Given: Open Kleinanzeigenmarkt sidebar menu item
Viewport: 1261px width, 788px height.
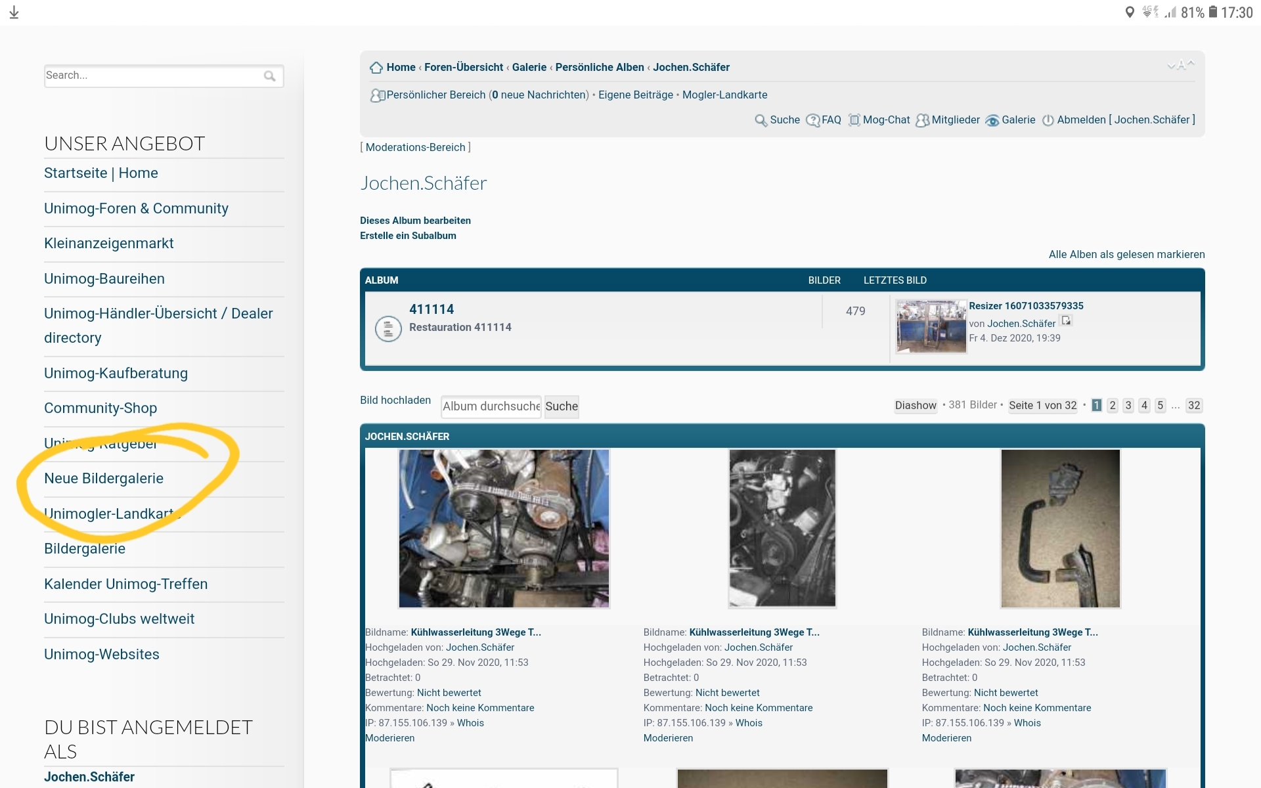Looking at the screenshot, I should pos(109,244).
